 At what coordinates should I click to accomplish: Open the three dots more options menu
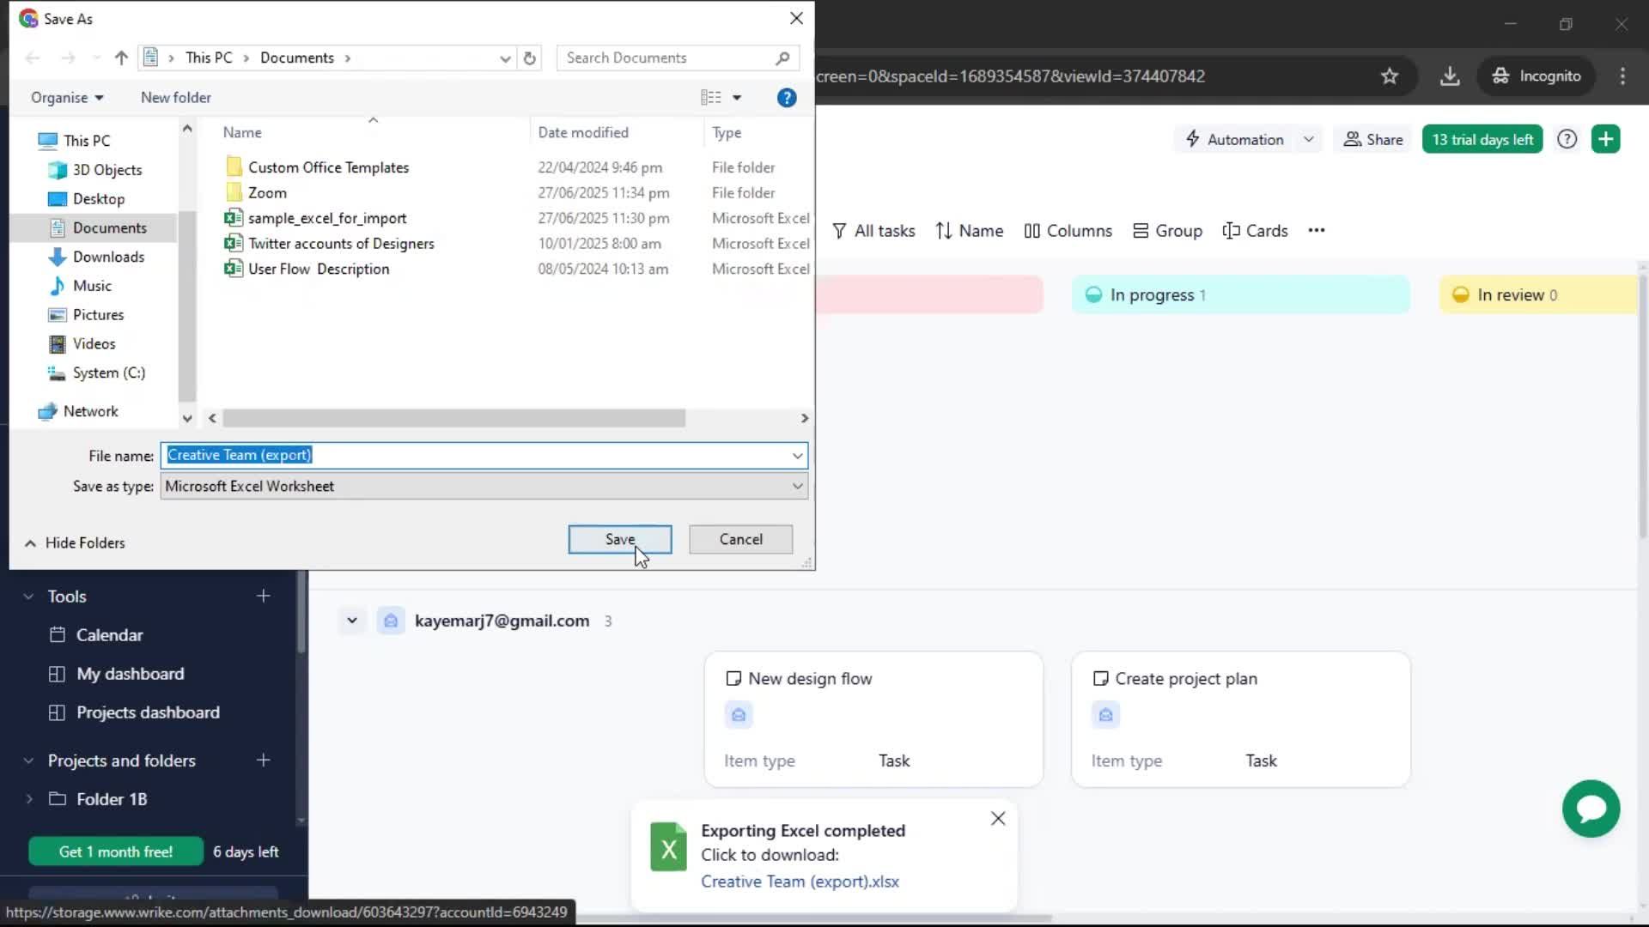tap(1316, 230)
